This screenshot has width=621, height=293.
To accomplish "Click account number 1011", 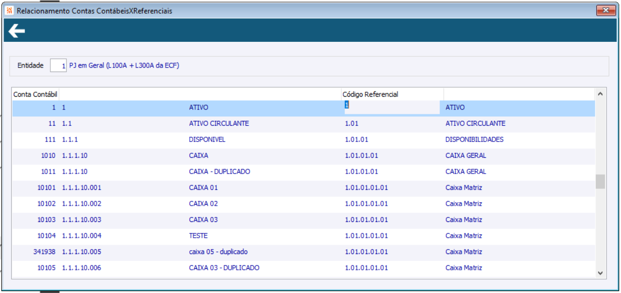I will coord(48,172).
